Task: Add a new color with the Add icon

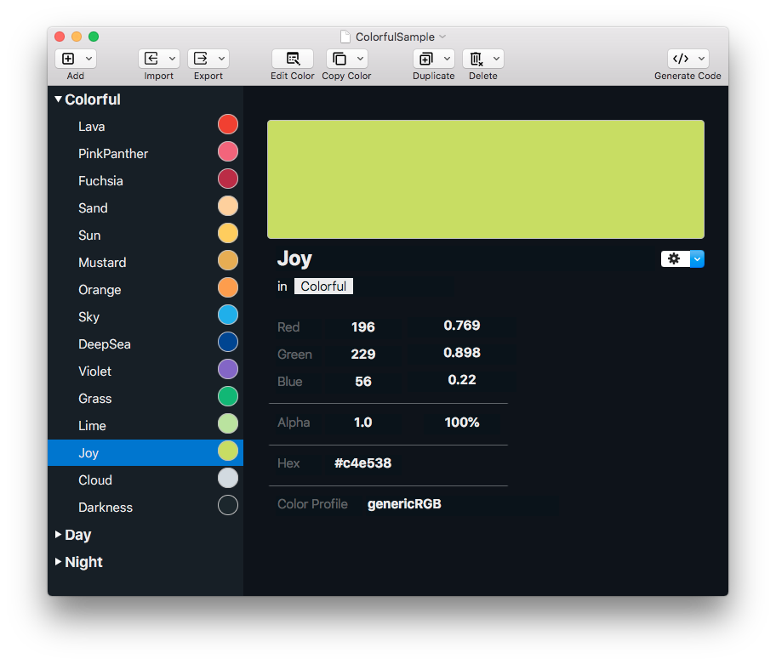Action: [x=70, y=58]
